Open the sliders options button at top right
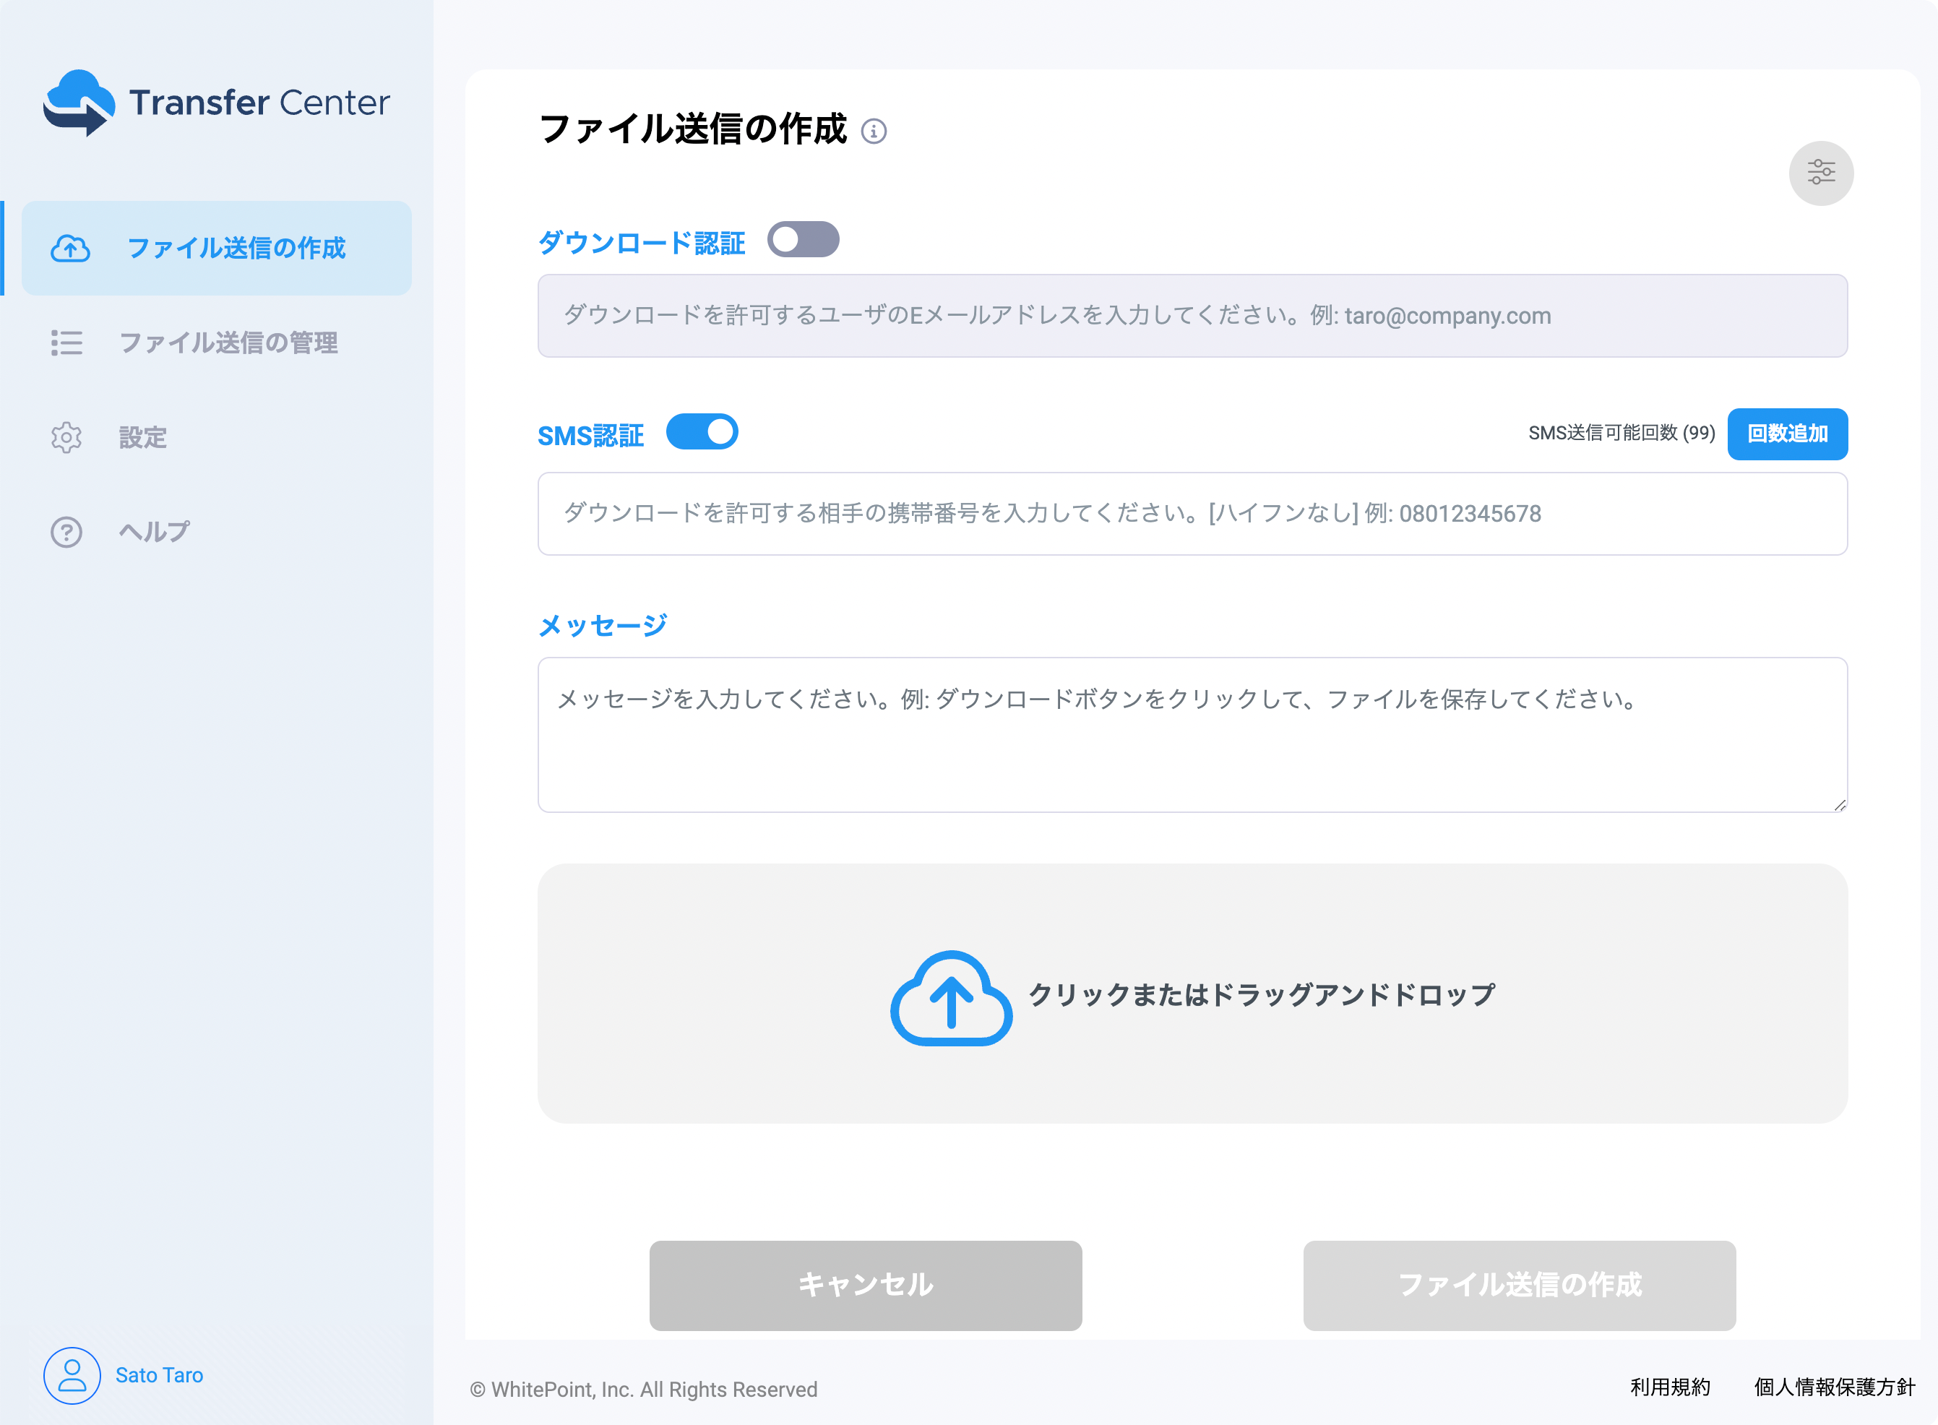 coord(1821,173)
